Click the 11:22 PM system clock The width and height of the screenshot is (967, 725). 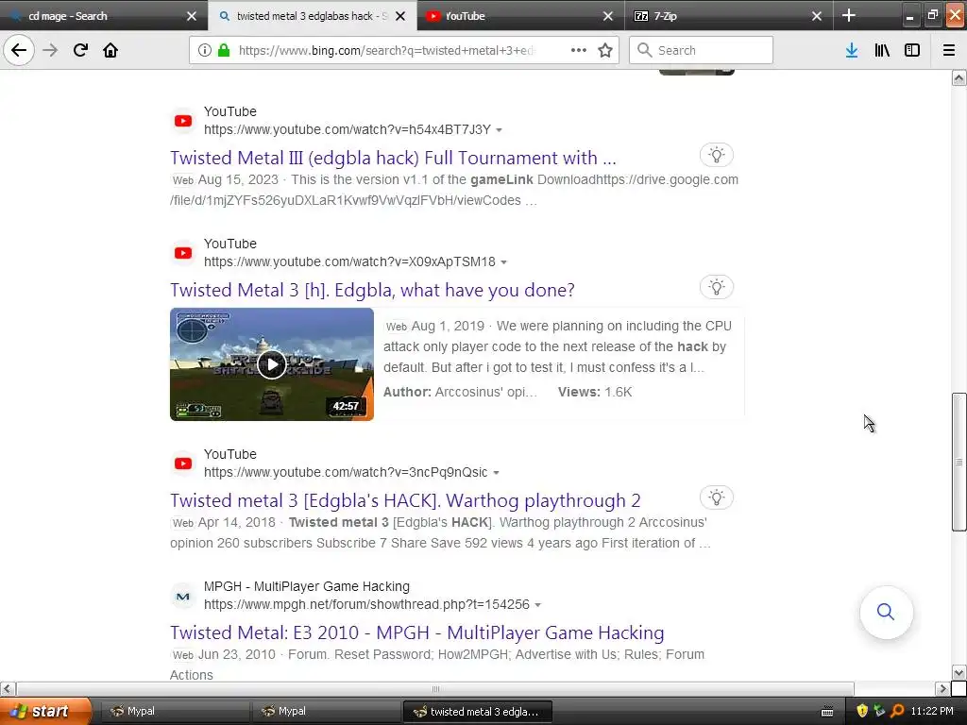coord(932,711)
